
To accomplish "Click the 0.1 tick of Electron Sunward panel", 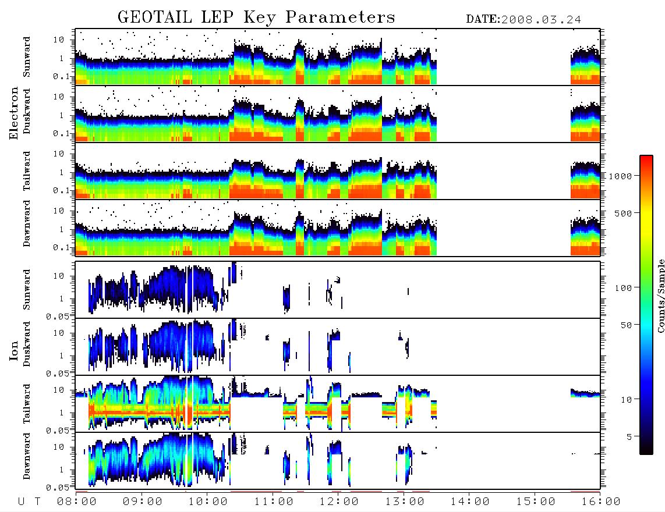I will coord(61,76).
